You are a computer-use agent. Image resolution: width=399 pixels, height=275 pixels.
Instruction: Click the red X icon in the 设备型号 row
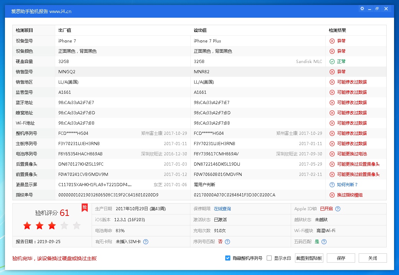[x=332, y=41]
